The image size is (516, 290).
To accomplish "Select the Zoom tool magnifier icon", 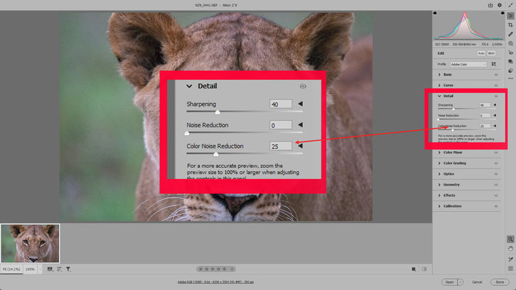I will point(510,239).
